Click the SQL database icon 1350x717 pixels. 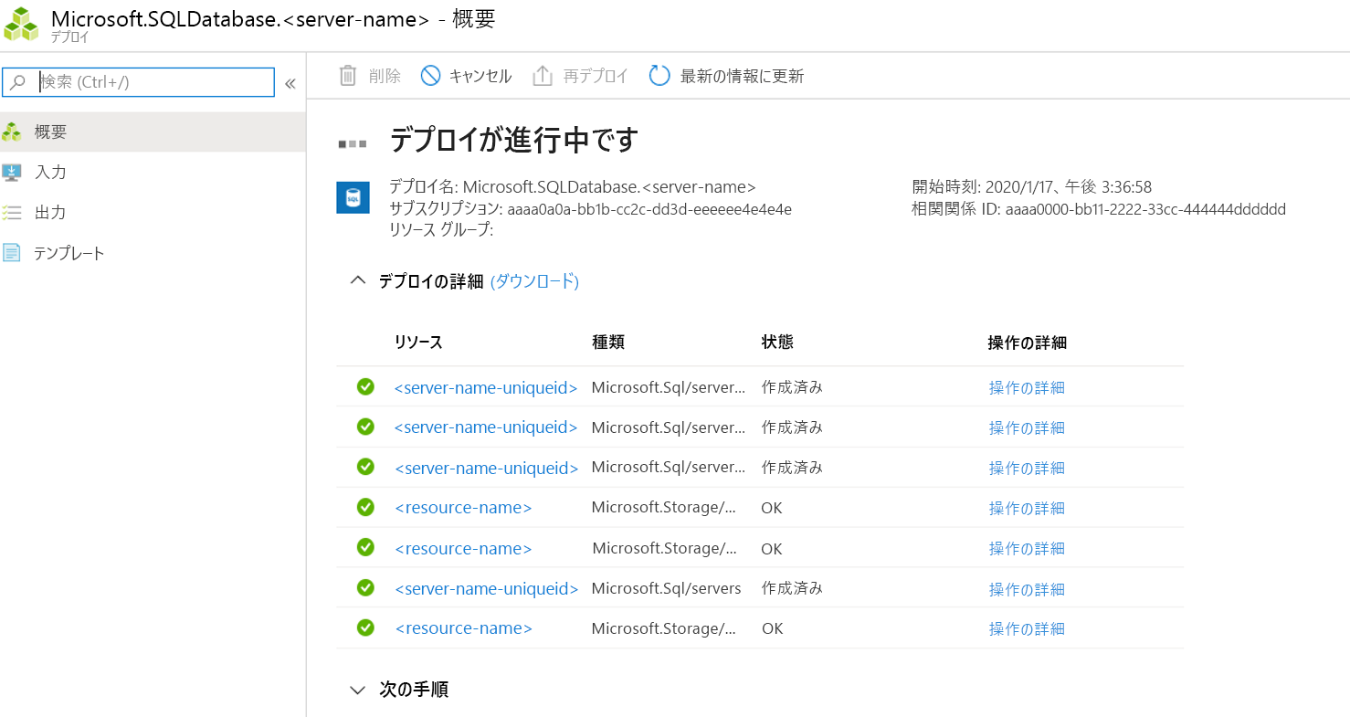pyautogui.click(x=353, y=196)
